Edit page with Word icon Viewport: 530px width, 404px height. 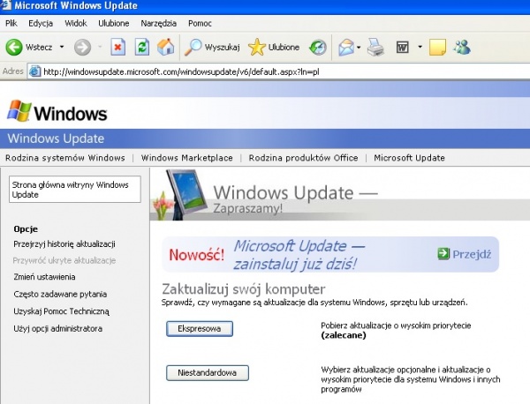point(402,48)
